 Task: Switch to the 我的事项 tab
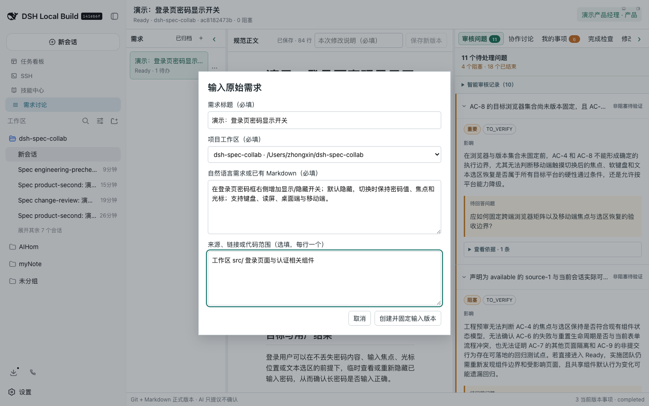coord(561,39)
